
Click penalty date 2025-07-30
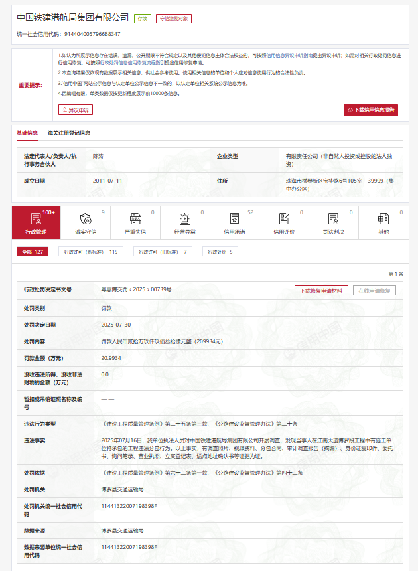[x=115, y=325]
